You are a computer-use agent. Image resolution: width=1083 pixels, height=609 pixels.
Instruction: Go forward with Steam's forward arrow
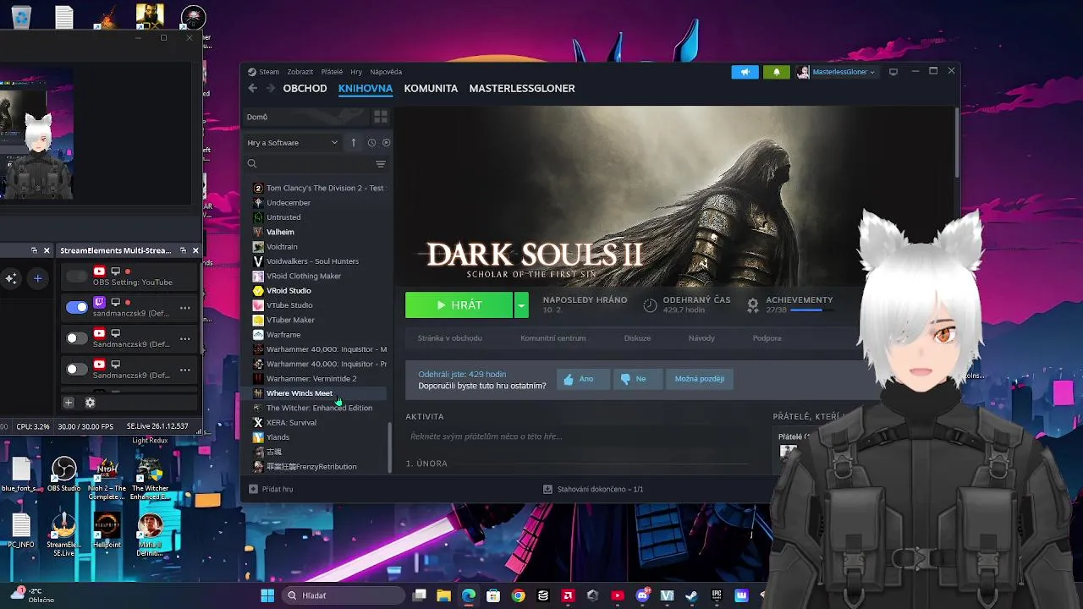[271, 88]
